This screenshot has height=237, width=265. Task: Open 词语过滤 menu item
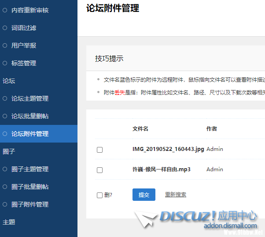click(24, 28)
